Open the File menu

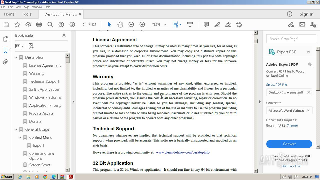[3, 7]
